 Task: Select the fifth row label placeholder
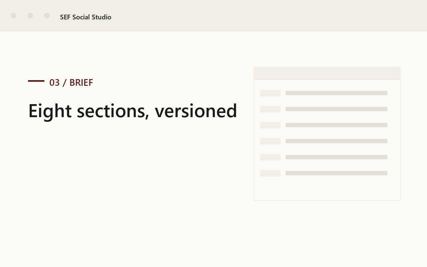[x=270, y=157]
